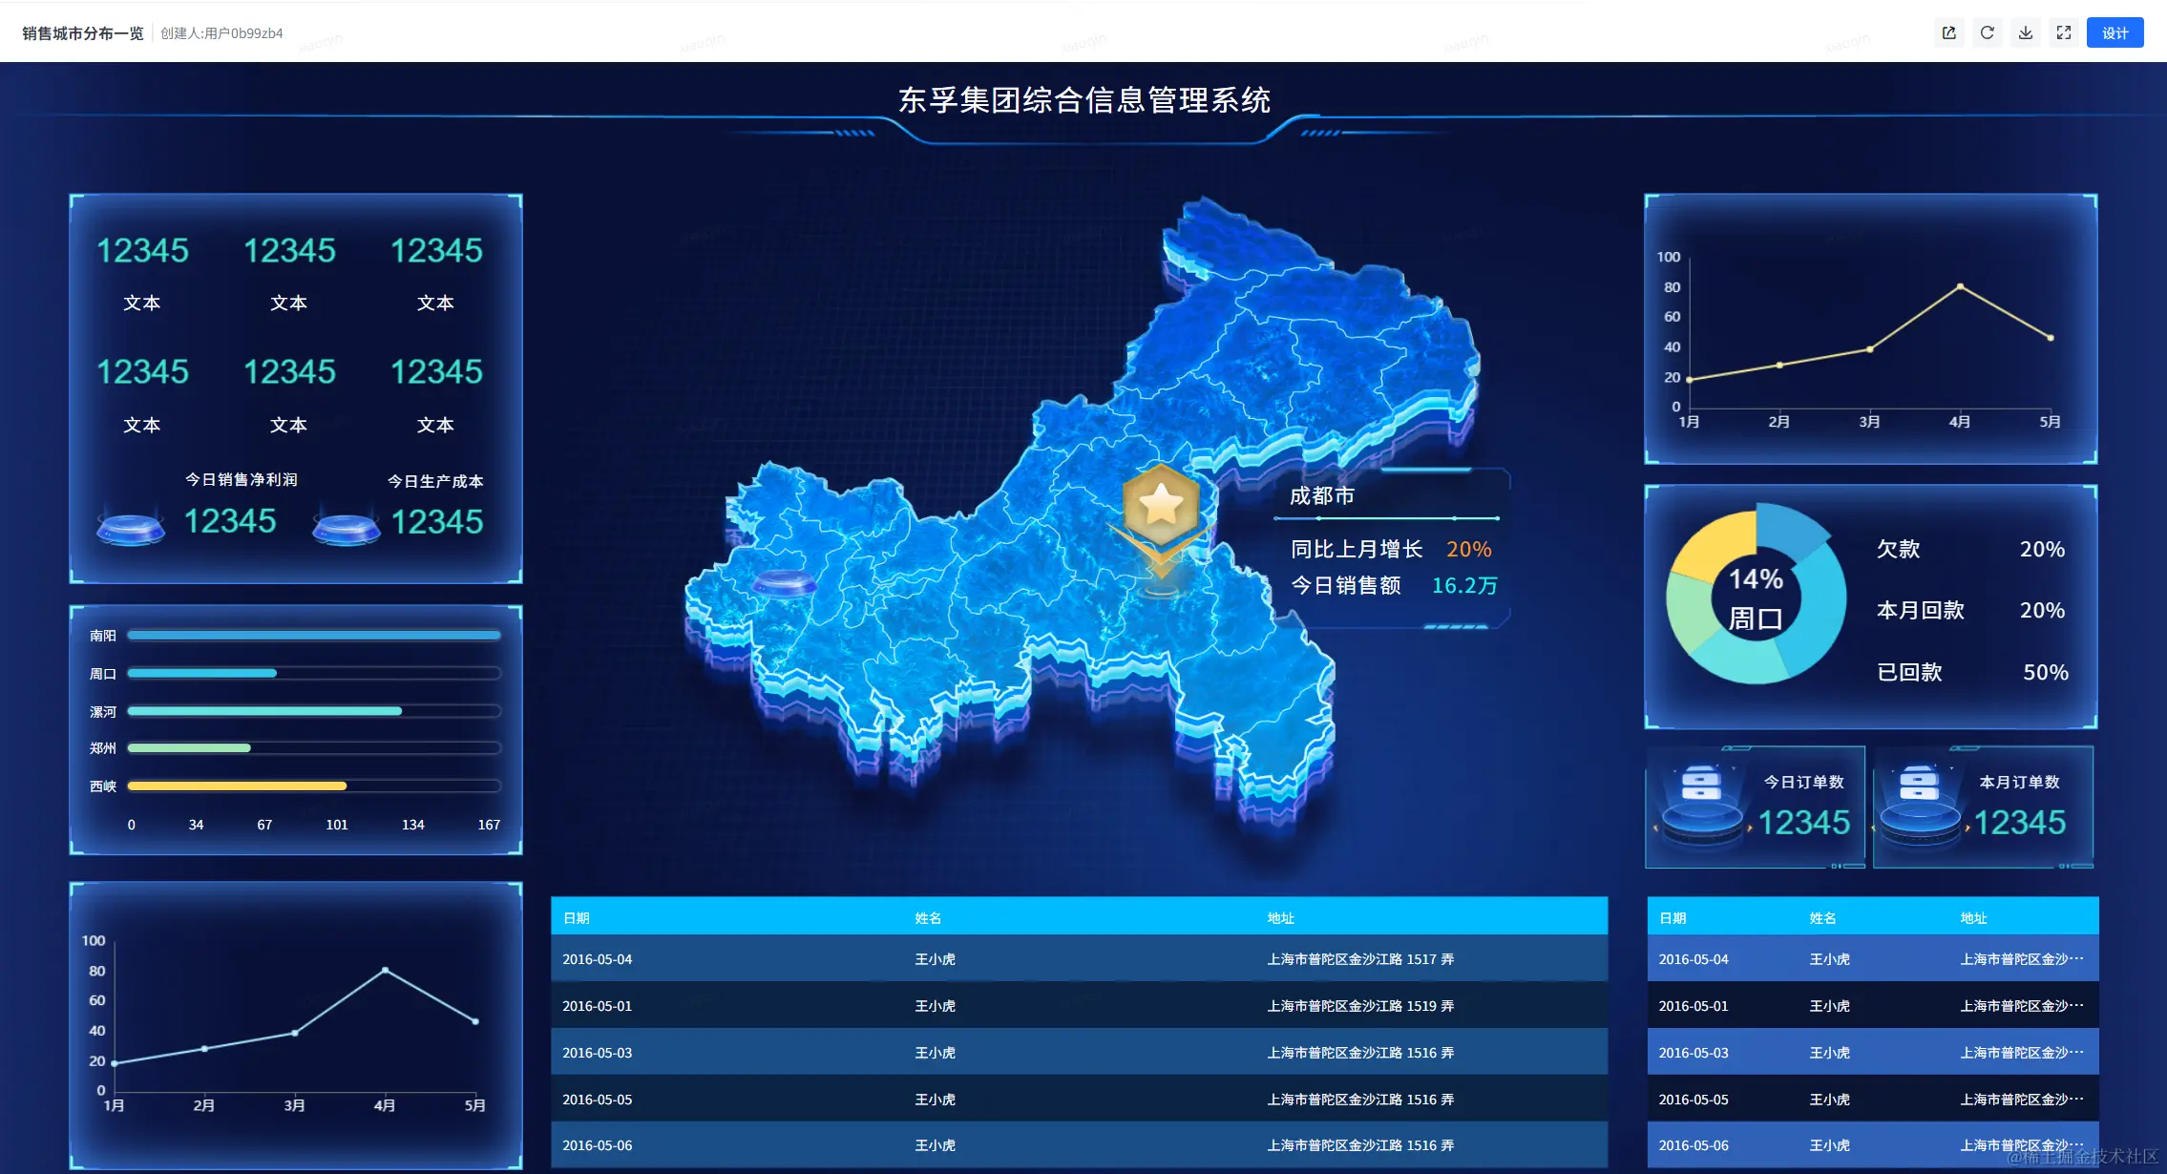Click the blue 设计 button
The image size is (2167, 1174).
(x=2114, y=33)
